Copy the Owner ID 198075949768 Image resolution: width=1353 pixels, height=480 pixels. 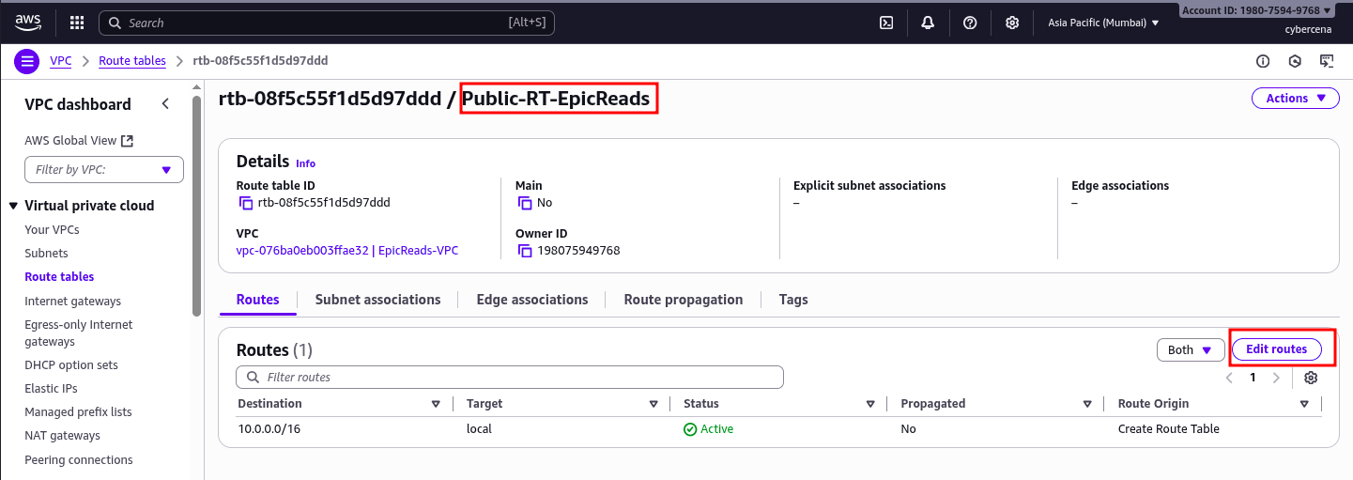tap(525, 251)
